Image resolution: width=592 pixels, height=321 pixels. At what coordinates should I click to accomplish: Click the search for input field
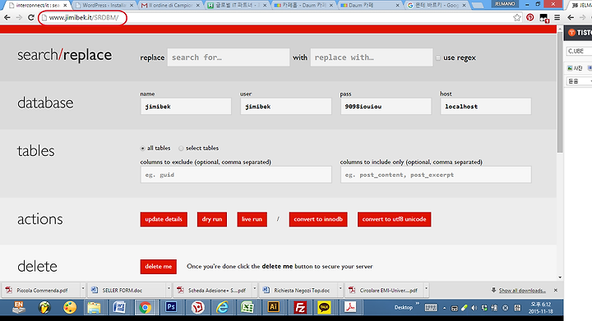pyautogui.click(x=229, y=57)
